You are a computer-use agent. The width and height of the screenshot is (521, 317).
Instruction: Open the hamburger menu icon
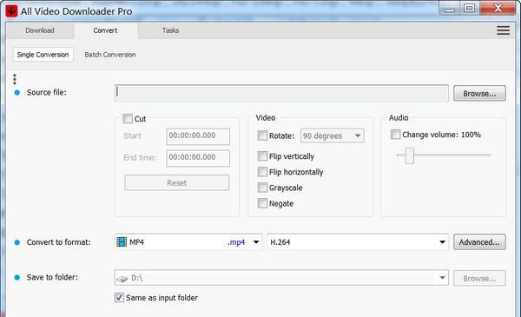(x=503, y=30)
